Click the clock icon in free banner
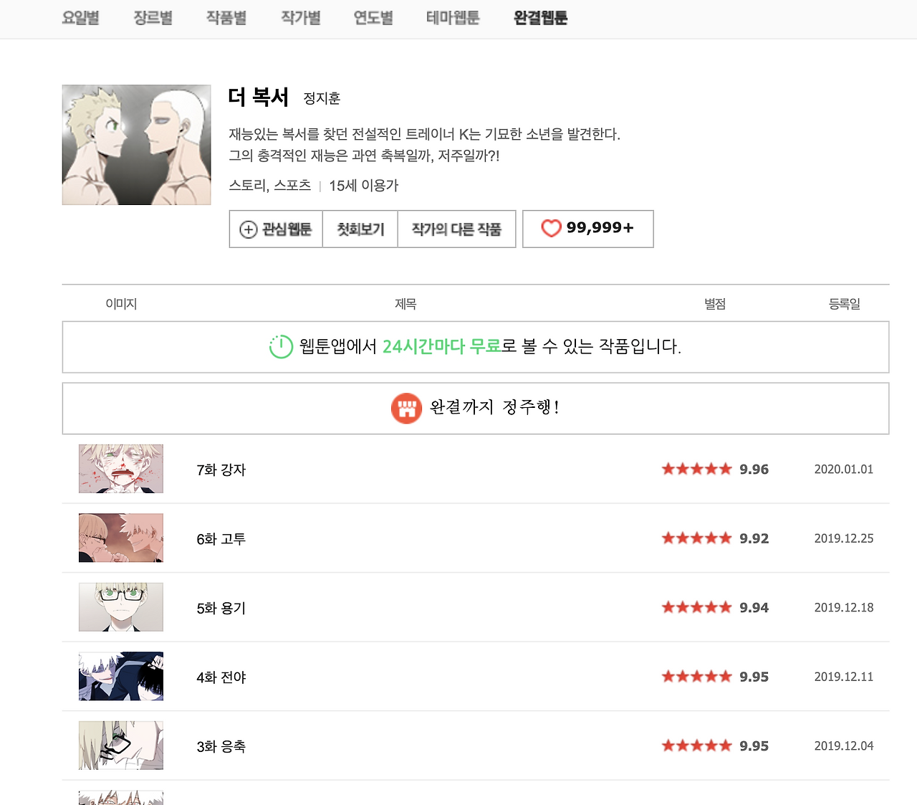 [x=281, y=347]
